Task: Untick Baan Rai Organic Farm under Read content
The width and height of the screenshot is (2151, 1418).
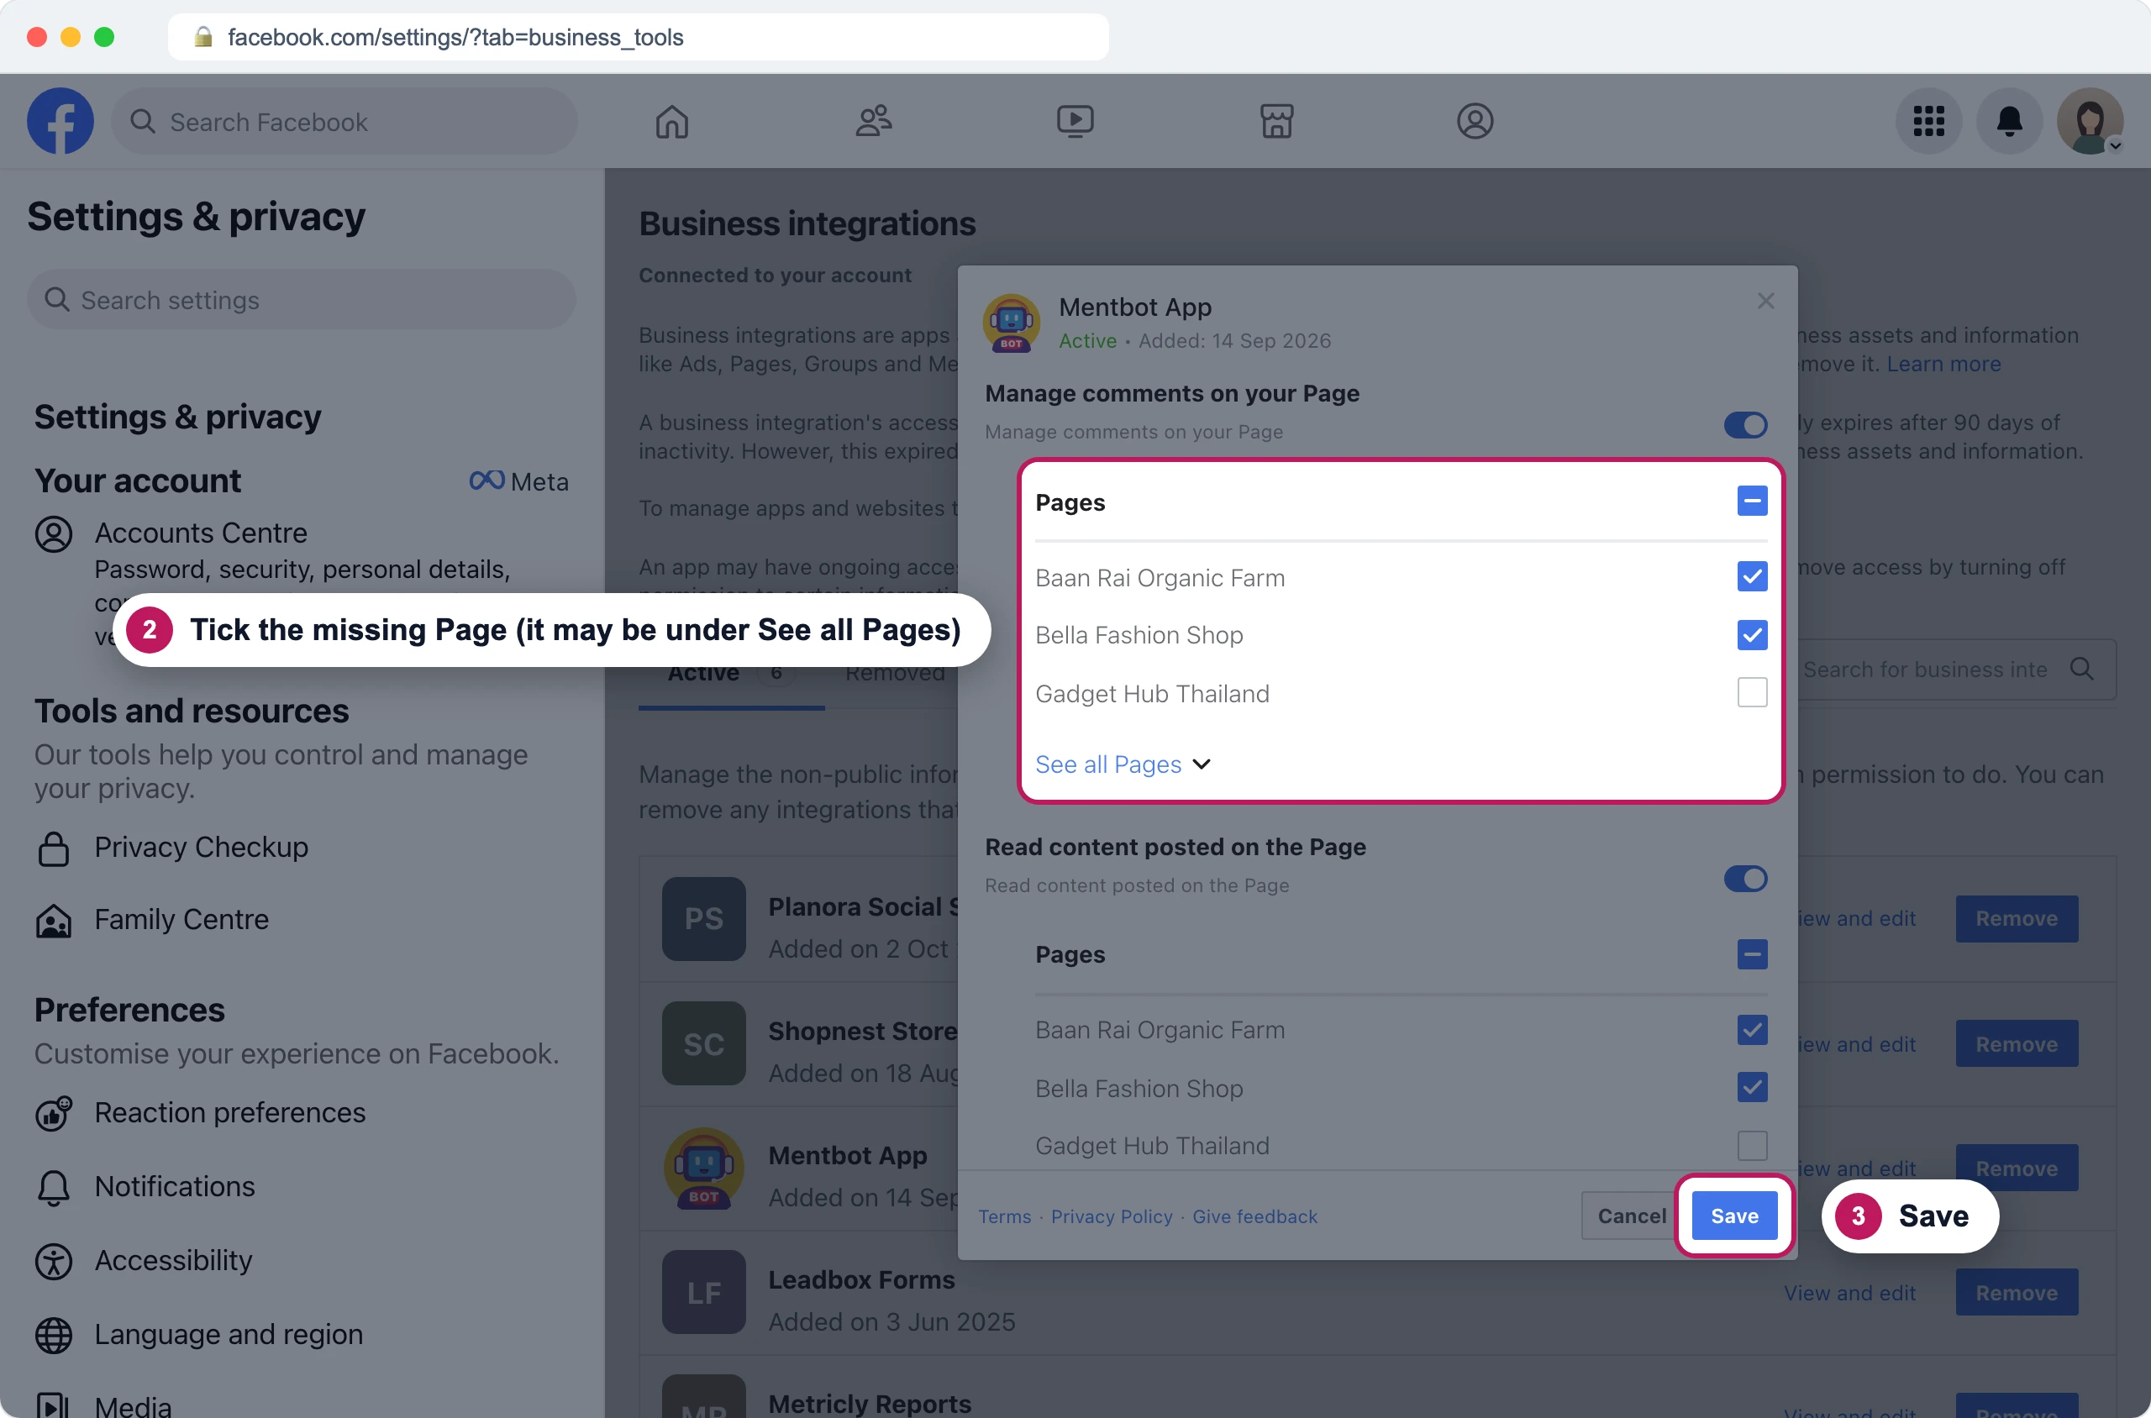Action: [1752, 1029]
